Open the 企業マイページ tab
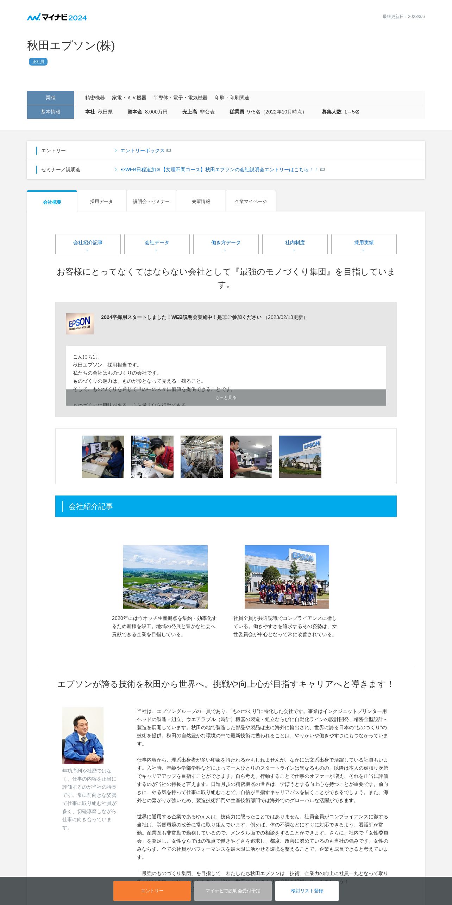Image resolution: width=452 pixels, height=905 pixels. (x=251, y=201)
